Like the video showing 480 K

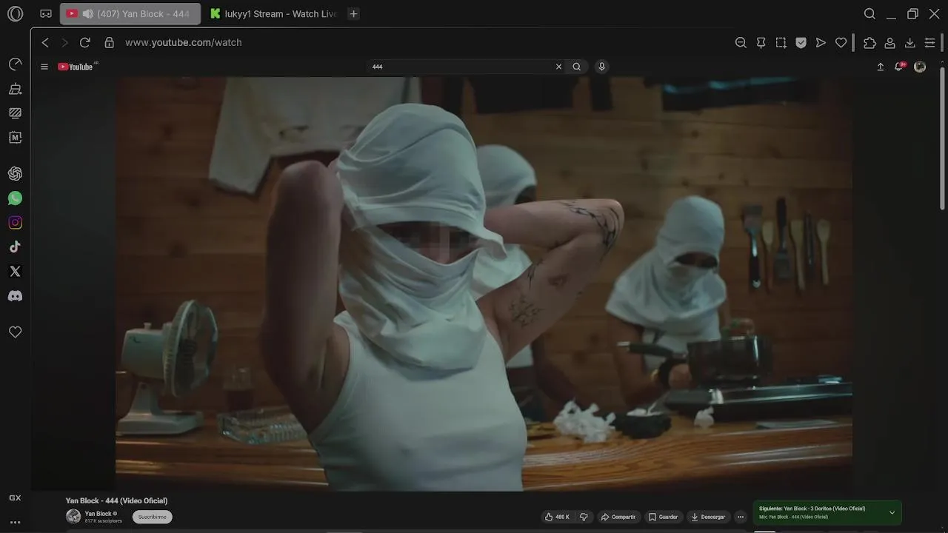[557, 517]
